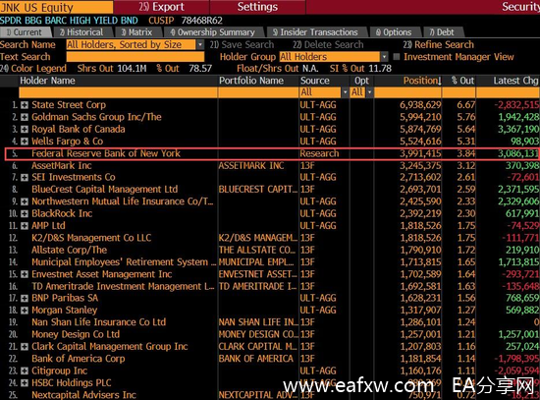This screenshot has width=540, height=400.
Task: Select Money Design Co Ltd holder
Action: coord(76,334)
